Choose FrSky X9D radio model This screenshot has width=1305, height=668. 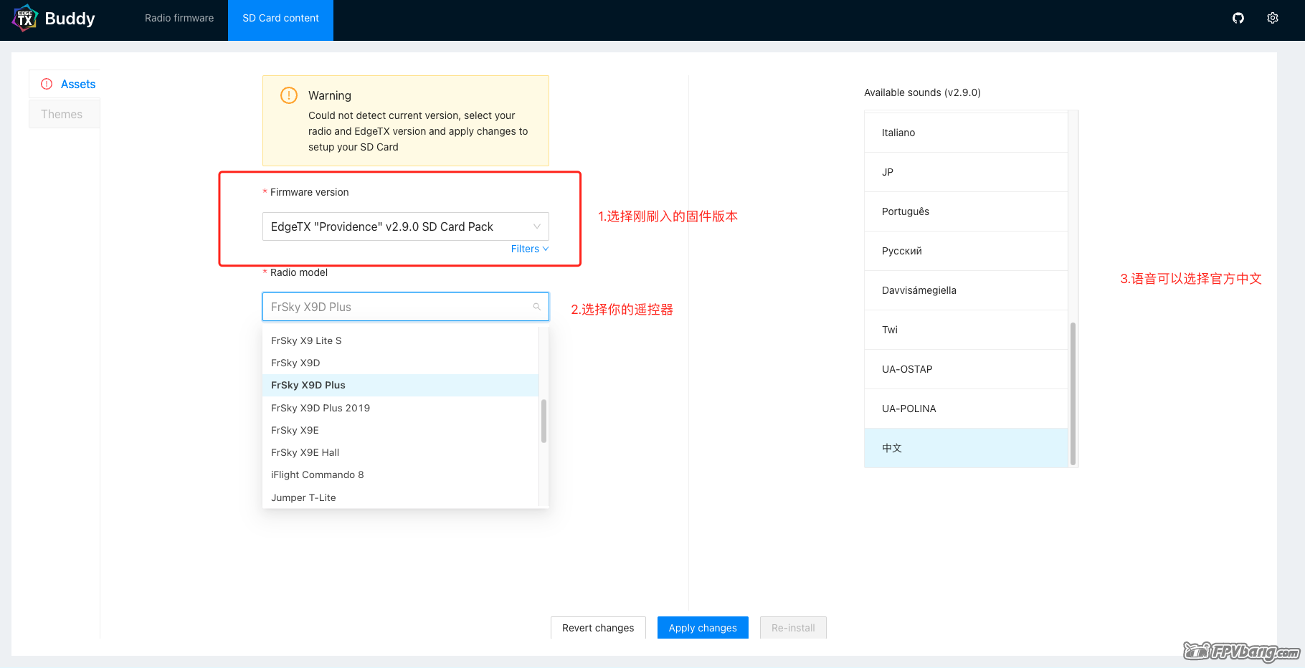click(400, 363)
